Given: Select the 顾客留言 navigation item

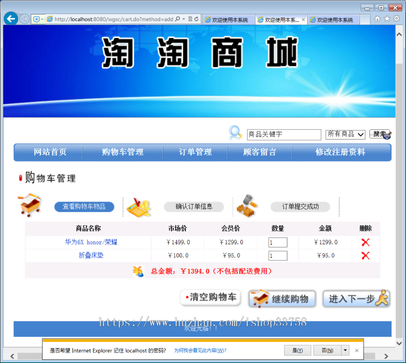Looking at the screenshot, I should pyautogui.click(x=259, y=152).
